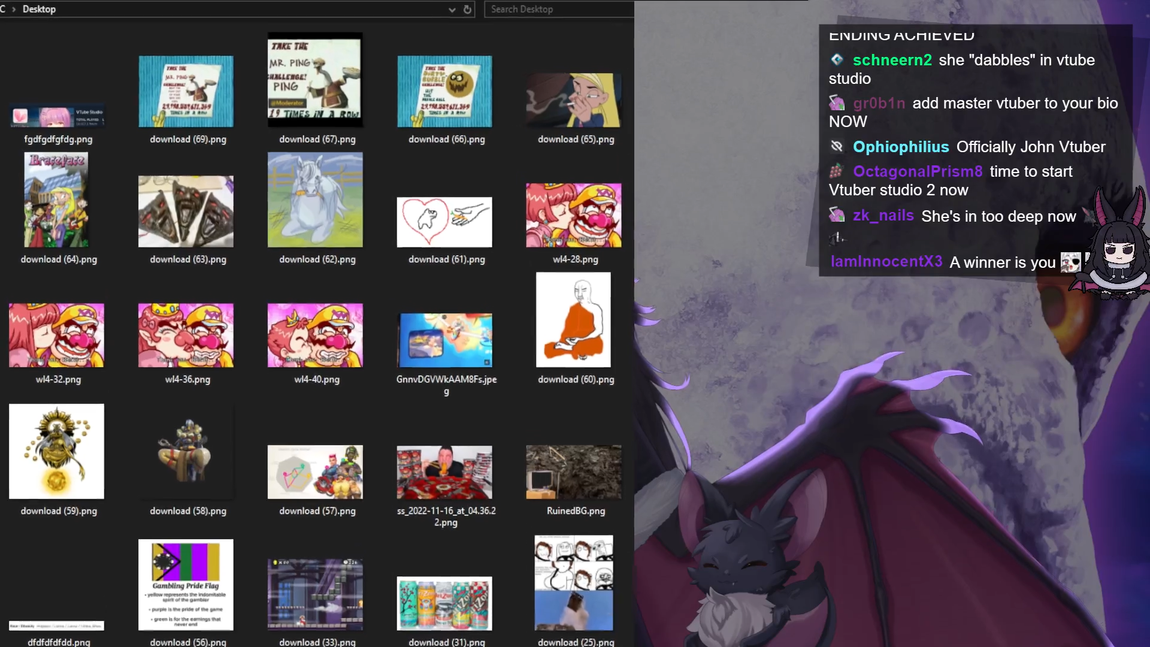Select the download (61).png heart drawing file
The width and height of the screenshot is (1150, 647).
[444, 222]
